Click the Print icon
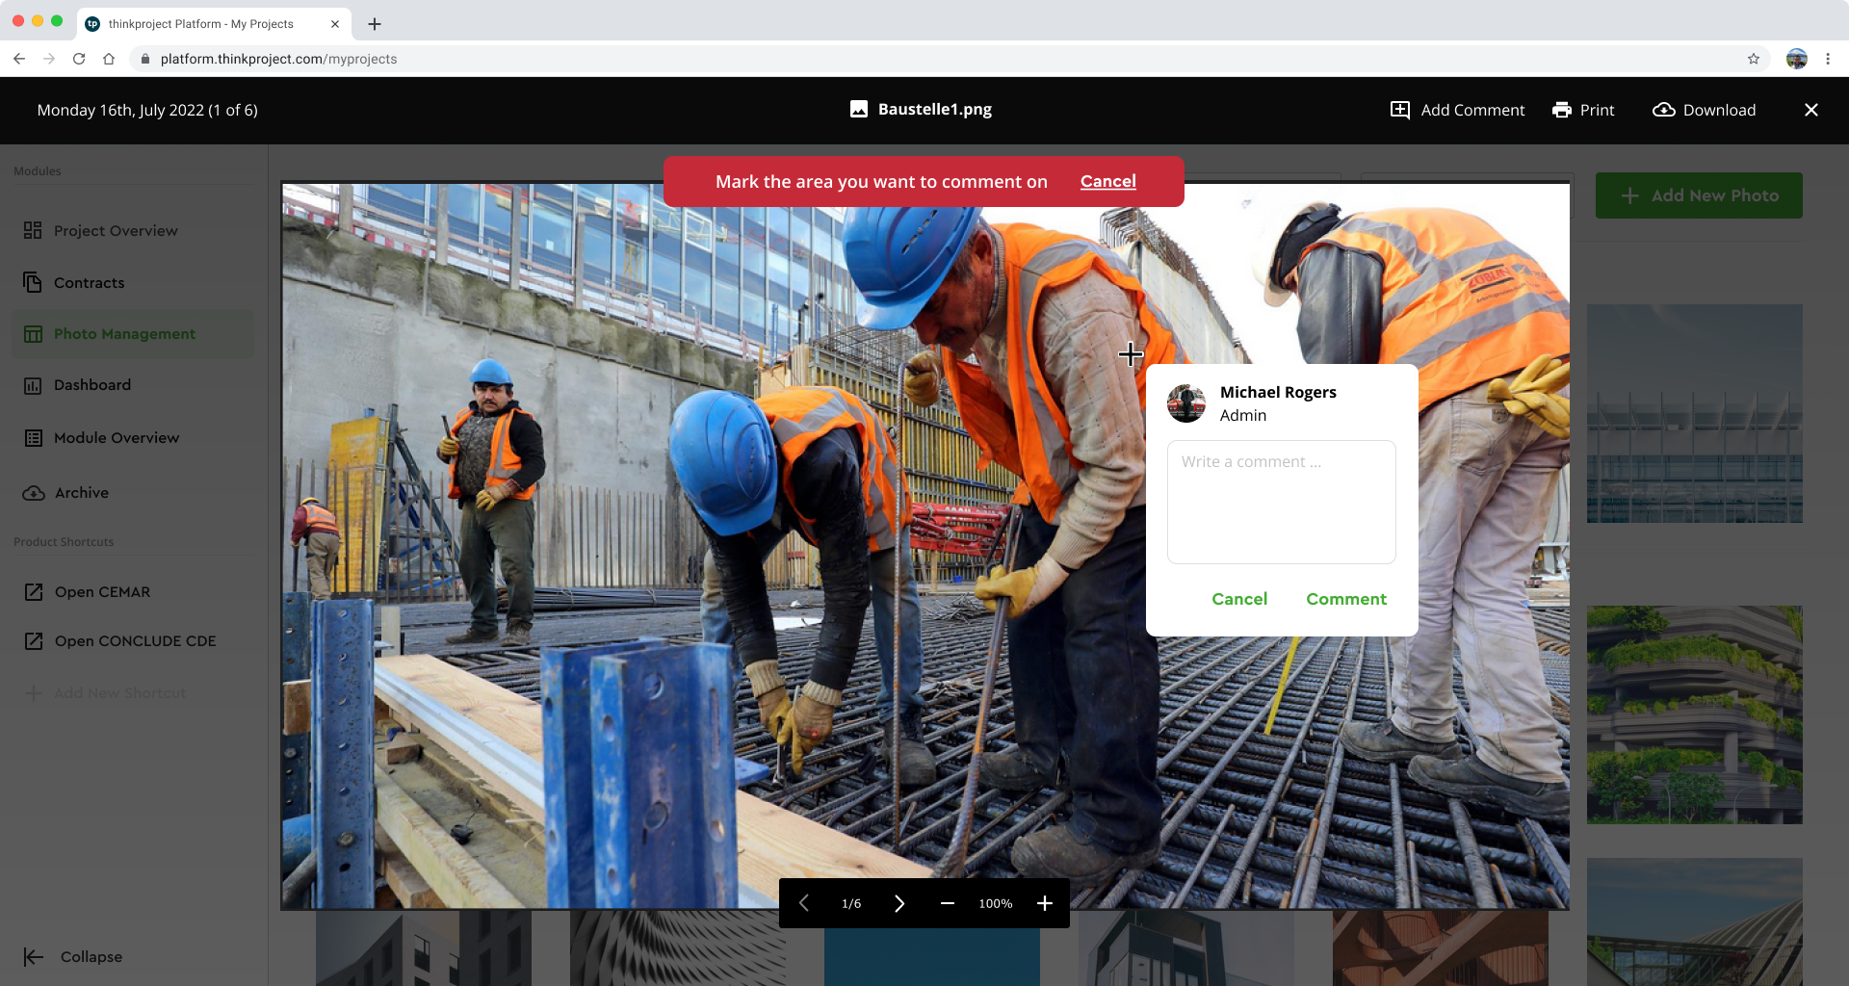 (1562, 110)
